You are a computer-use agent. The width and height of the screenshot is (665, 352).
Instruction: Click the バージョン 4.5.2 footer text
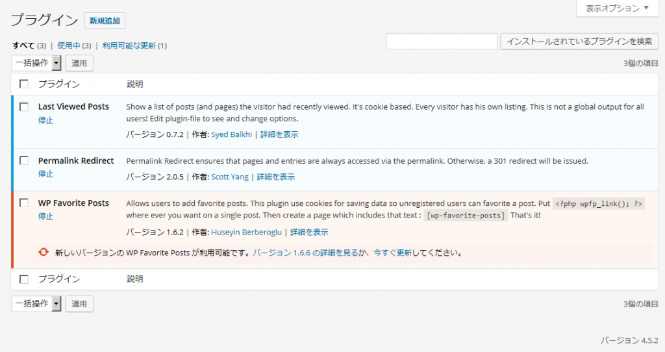[629, 340]
